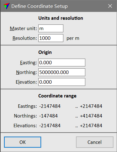117x152 pixels.
Task: Close the Define Coordinate Setup dialog
Action: tap(110, 6)
